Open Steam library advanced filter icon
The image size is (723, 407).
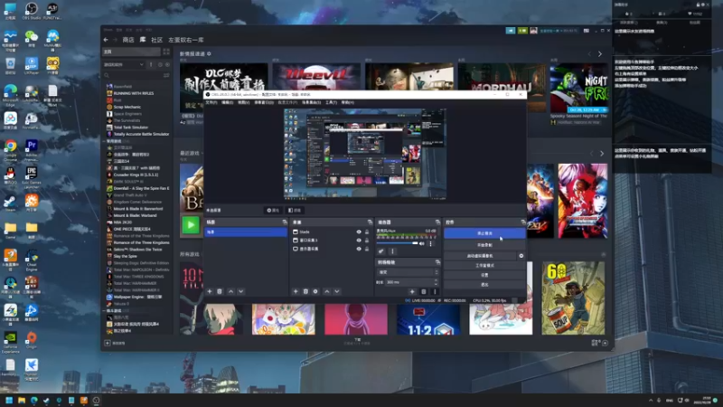166,75
